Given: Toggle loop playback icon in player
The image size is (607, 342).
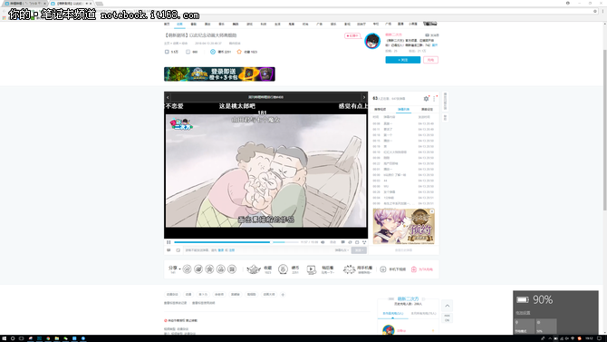Looking at the screenshot, I should (x=350, y=242).
